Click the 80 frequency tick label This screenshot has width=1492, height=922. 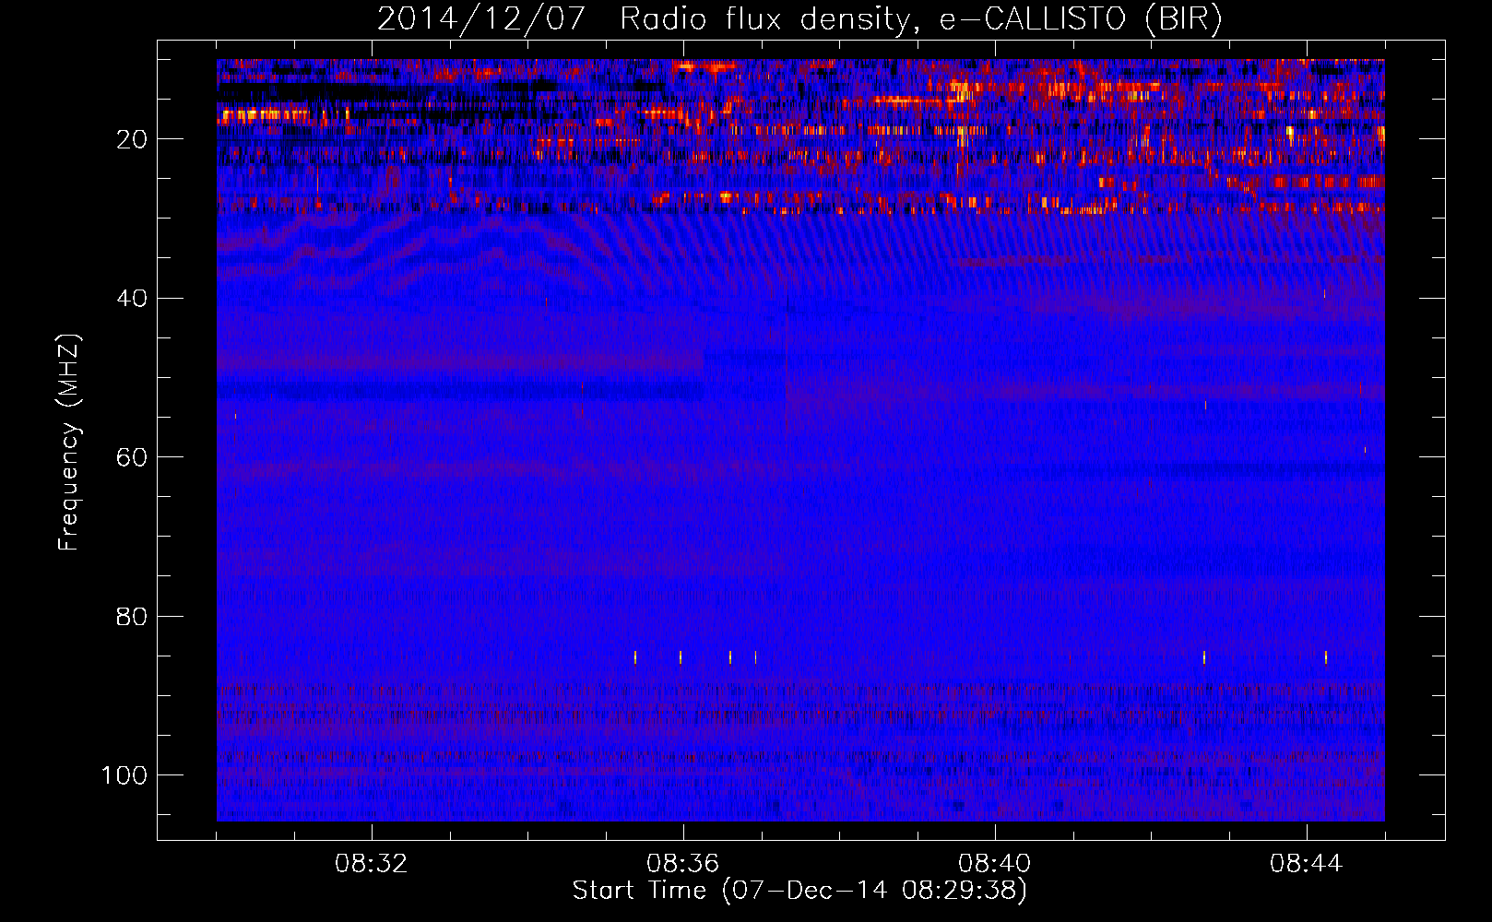pos(132,617)
